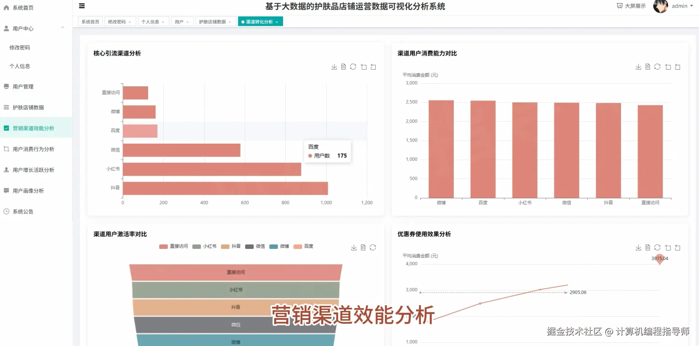Open 用户消费行为分析 in the sidebar
Viewport: 699px width, 346px height.
(36, 149)
